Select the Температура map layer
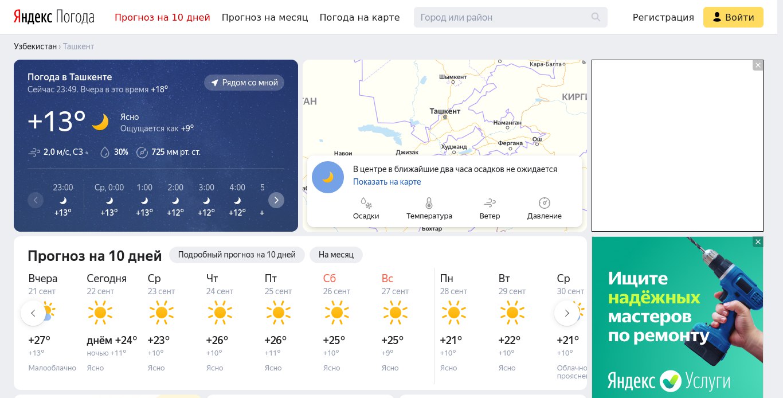 (429, 209)
